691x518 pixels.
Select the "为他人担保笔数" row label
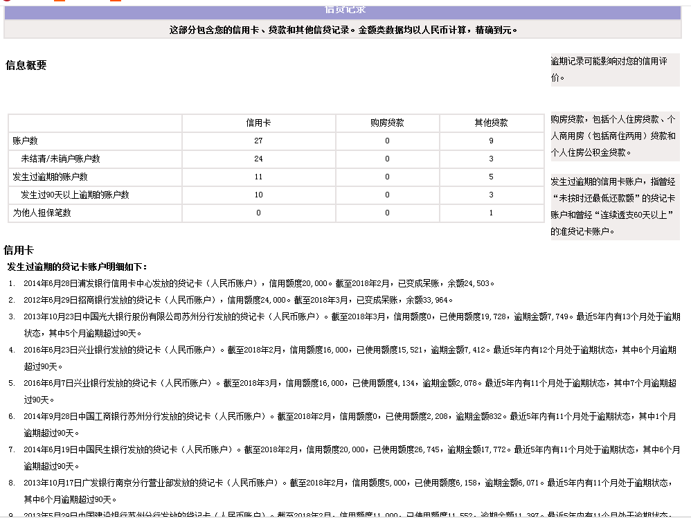click(x=42, y=213)
